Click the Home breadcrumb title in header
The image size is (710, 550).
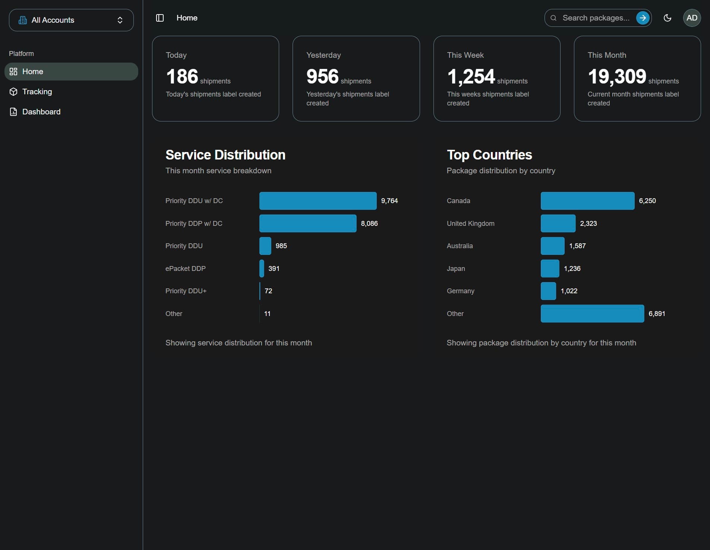tap(187, 18)
